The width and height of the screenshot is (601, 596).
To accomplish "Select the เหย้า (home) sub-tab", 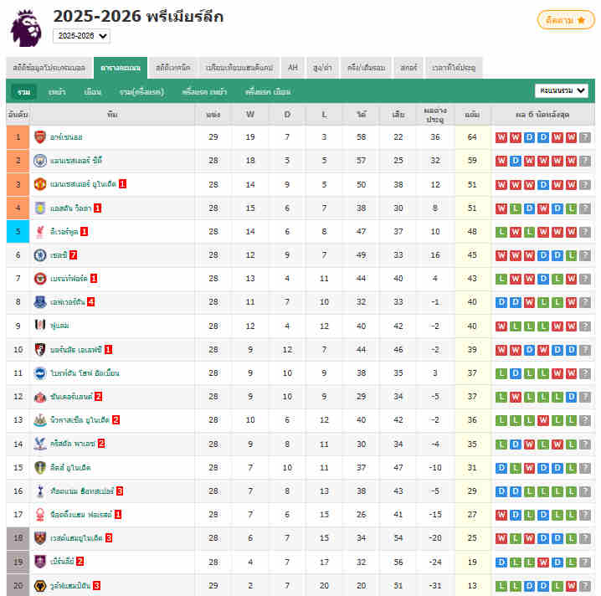I will (x=57, y=91).
